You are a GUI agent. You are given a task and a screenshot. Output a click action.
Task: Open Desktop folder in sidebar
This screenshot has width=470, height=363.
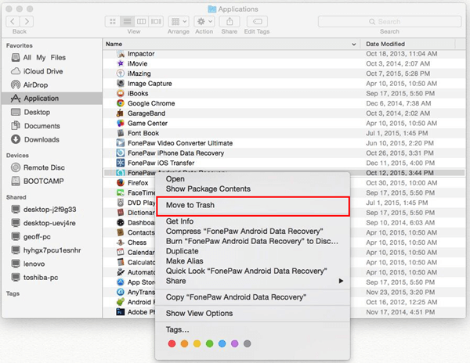click(x=31, y=112)
